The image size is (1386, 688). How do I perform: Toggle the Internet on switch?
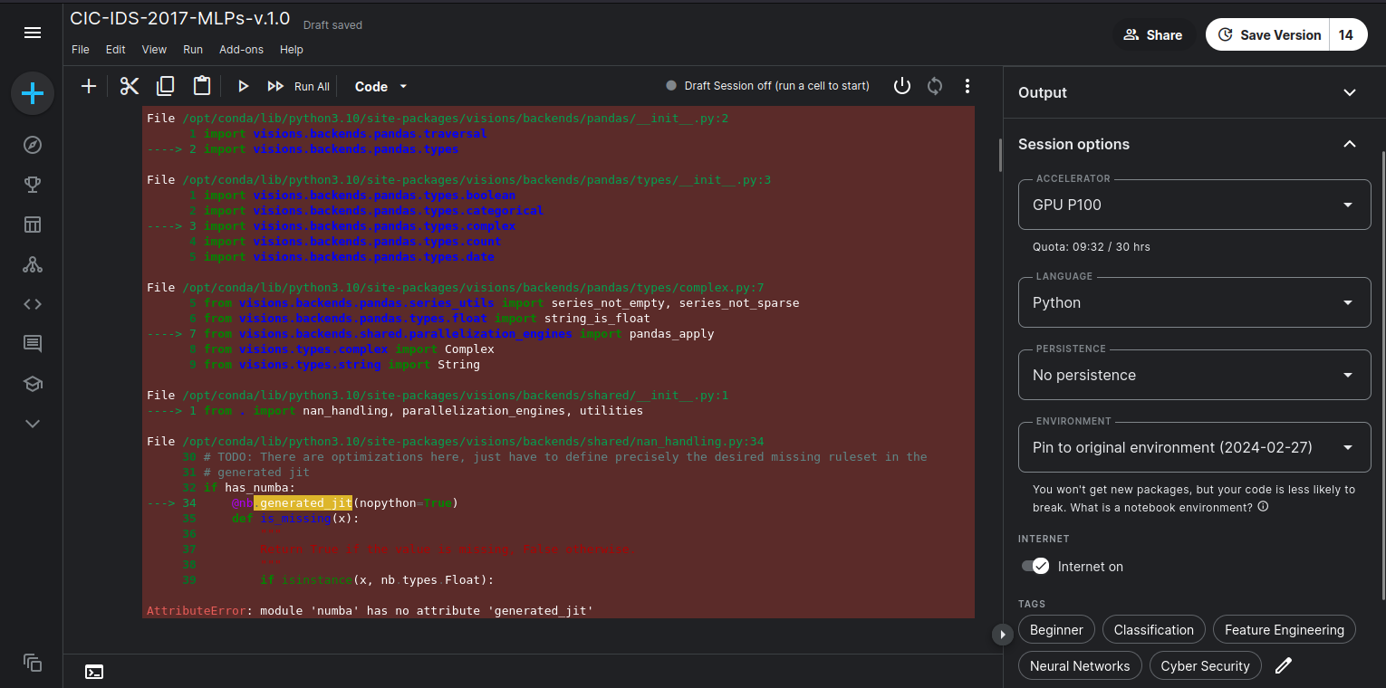[x=1035, y=567]
